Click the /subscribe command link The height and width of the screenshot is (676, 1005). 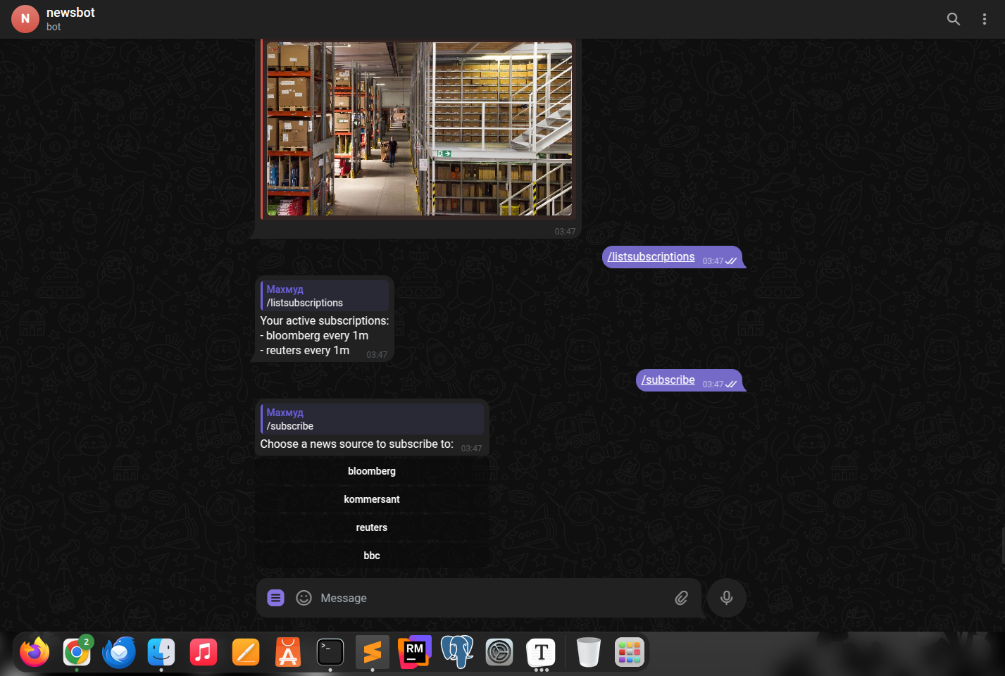click(667, 380)
